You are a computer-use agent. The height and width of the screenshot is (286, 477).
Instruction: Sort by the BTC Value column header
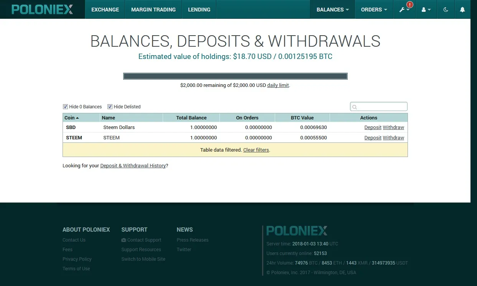(x=302, y=118)
